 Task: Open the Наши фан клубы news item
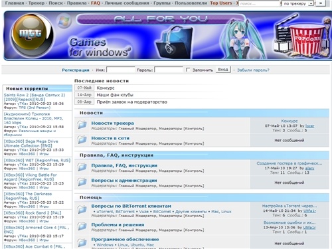coord(115,95)
